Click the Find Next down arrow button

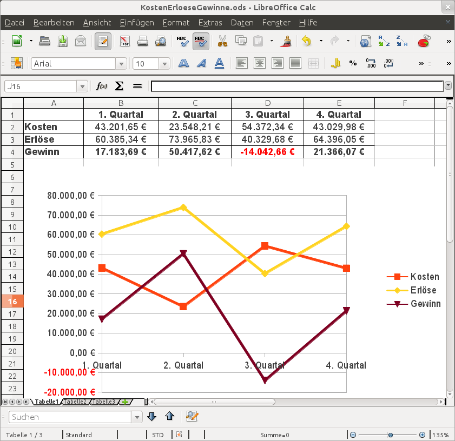pyautogui.click(x=152, y=416)
